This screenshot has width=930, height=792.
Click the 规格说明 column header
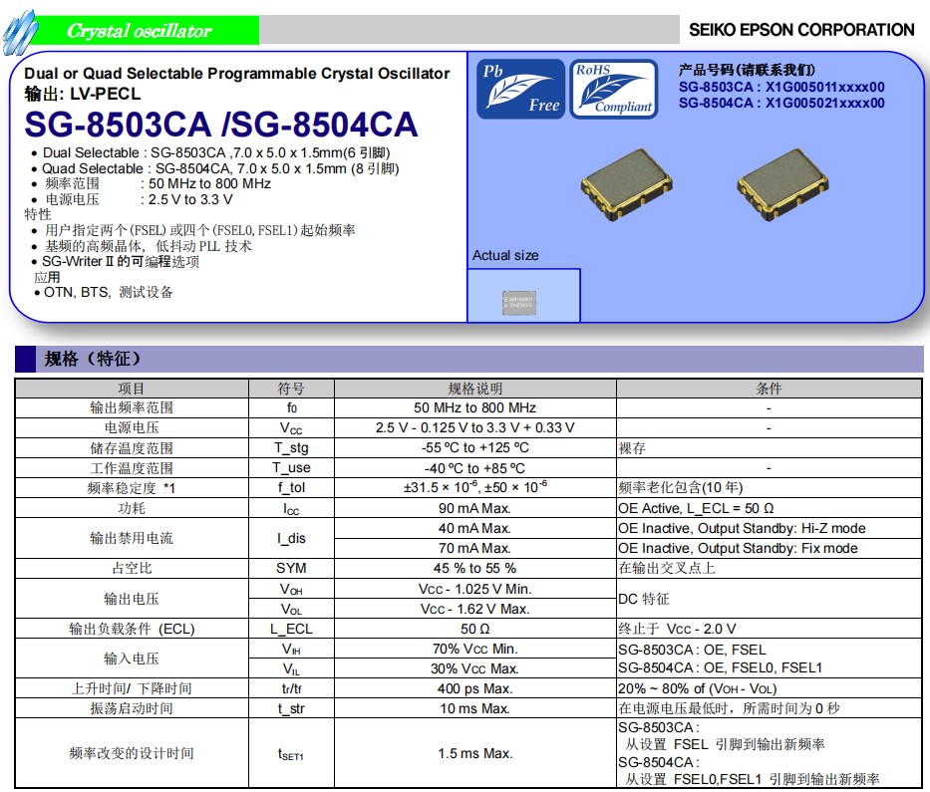pos(475,389)
